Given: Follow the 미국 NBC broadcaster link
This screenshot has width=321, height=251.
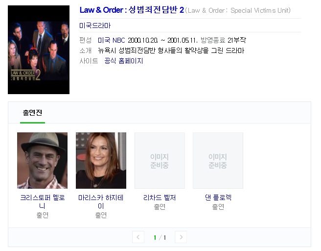Looking at the screenshot, I should pyautogui.click(x=112, y=40).
